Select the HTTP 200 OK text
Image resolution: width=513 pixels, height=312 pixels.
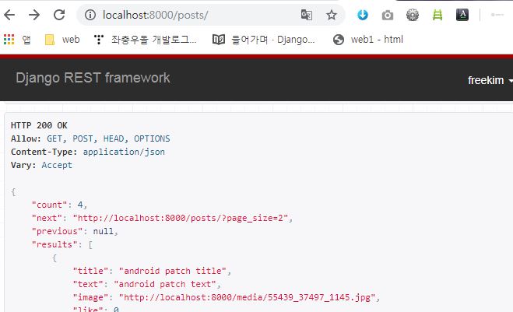click(39, 125)
